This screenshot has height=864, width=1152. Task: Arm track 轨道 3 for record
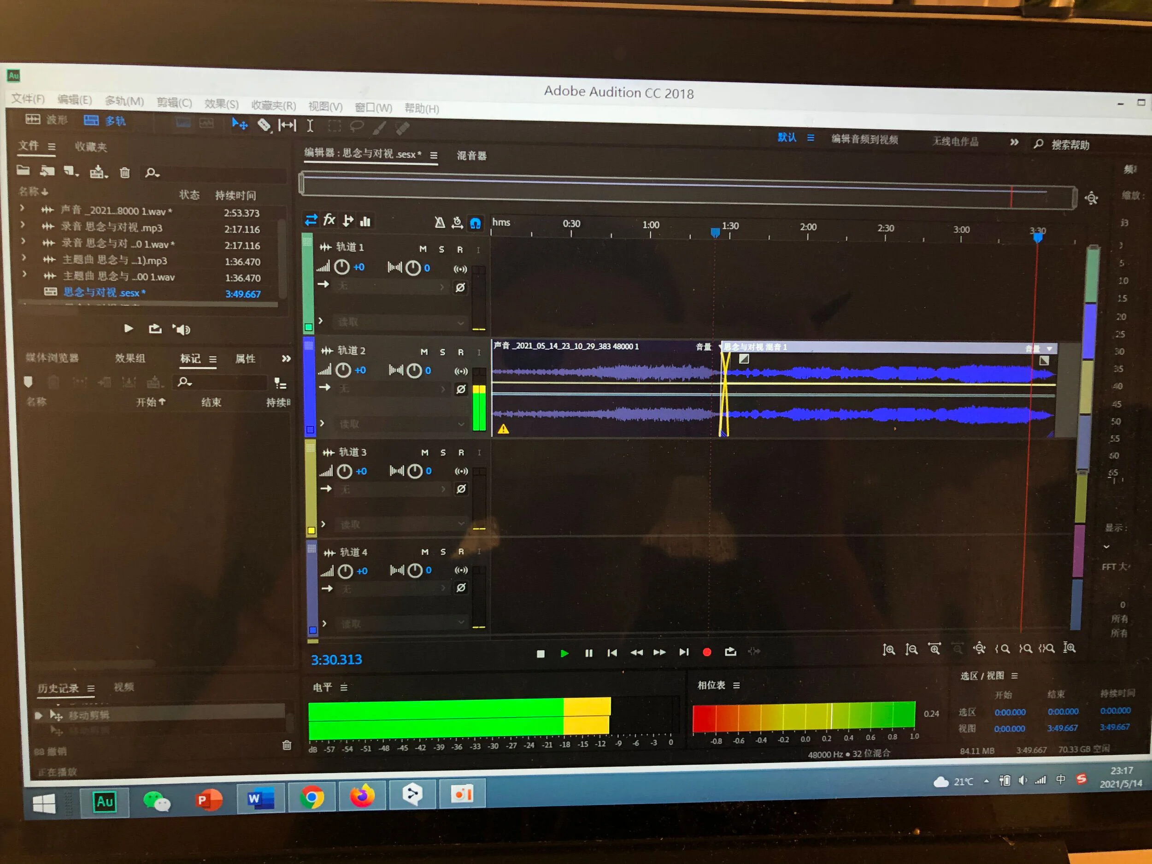[461, 453]
